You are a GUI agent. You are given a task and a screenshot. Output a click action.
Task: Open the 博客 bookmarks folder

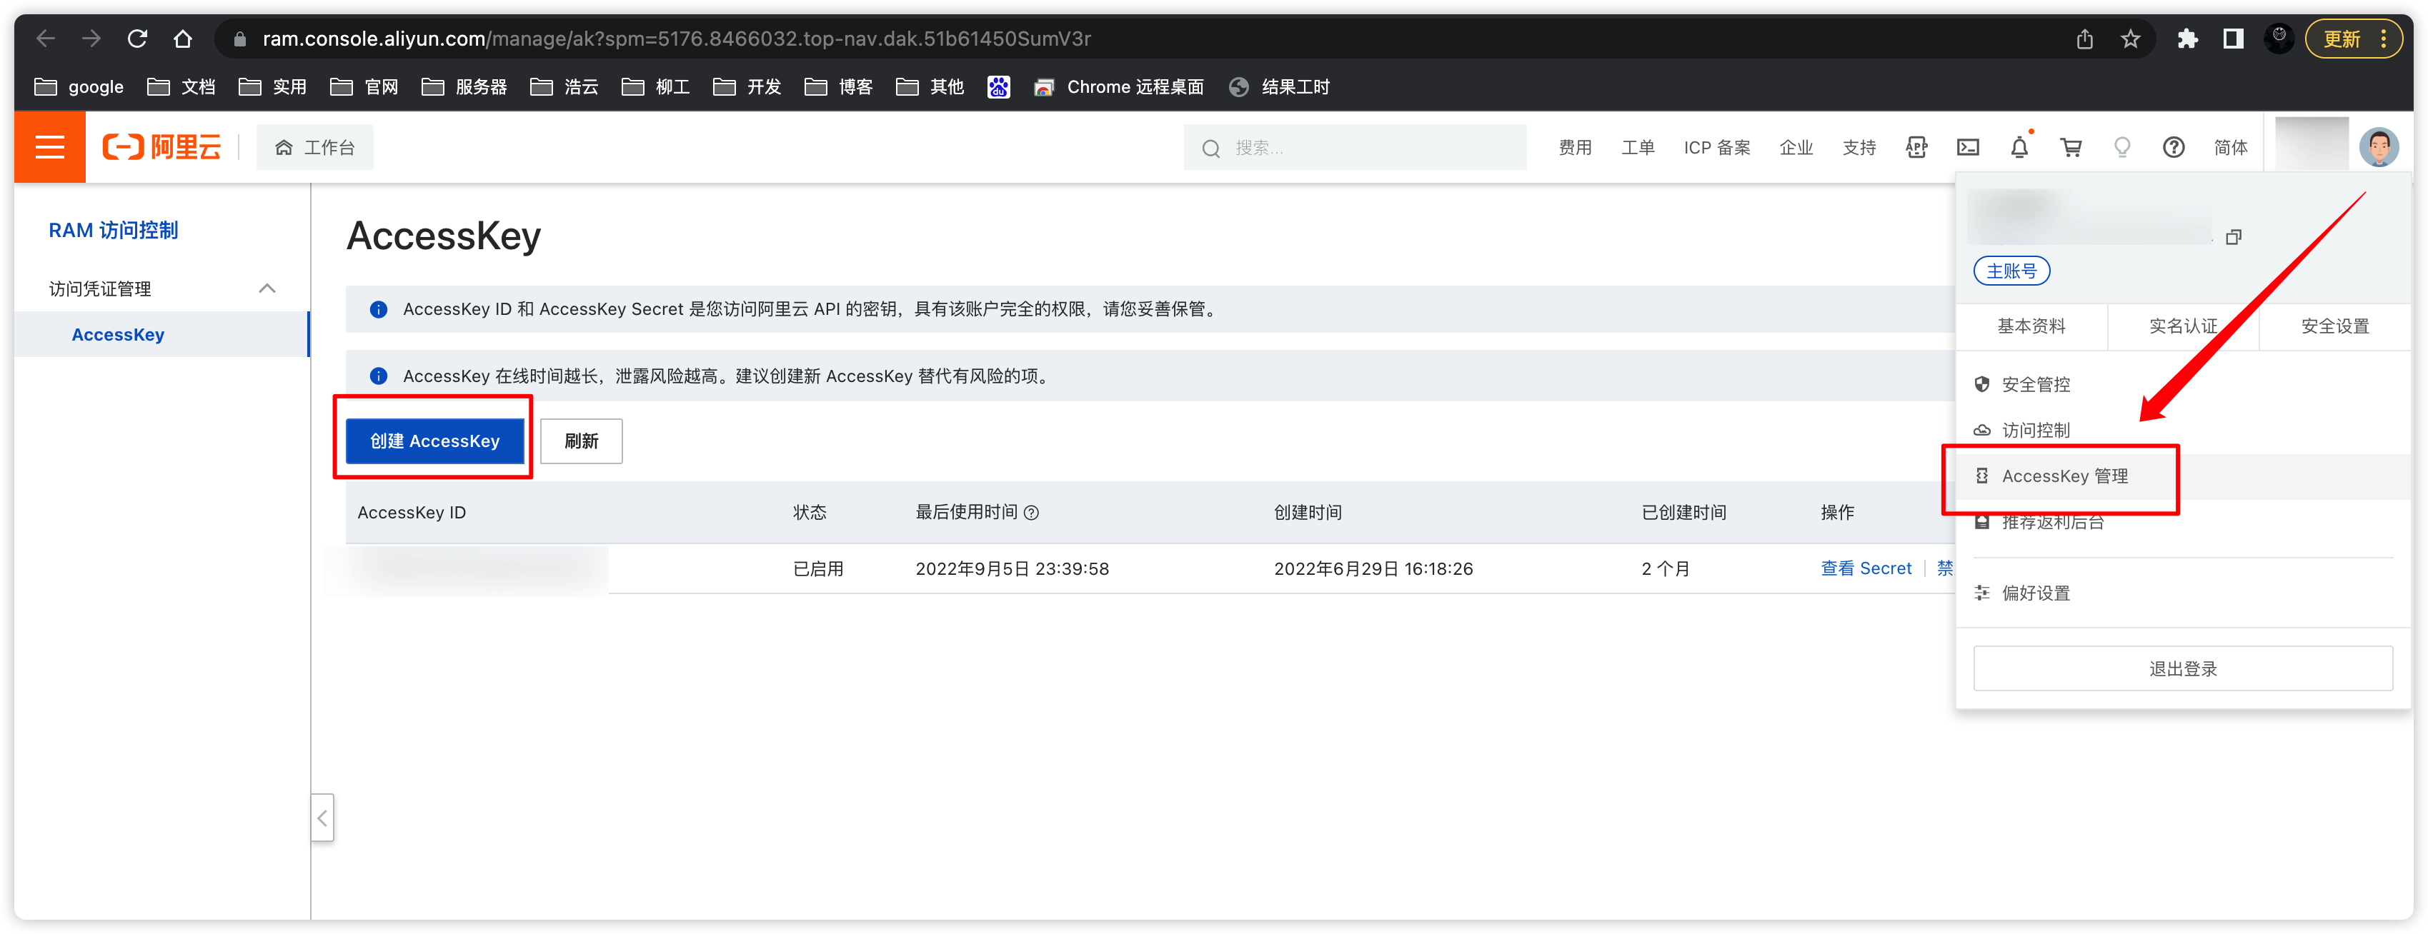pyautogui.click(x=839, y=86)
